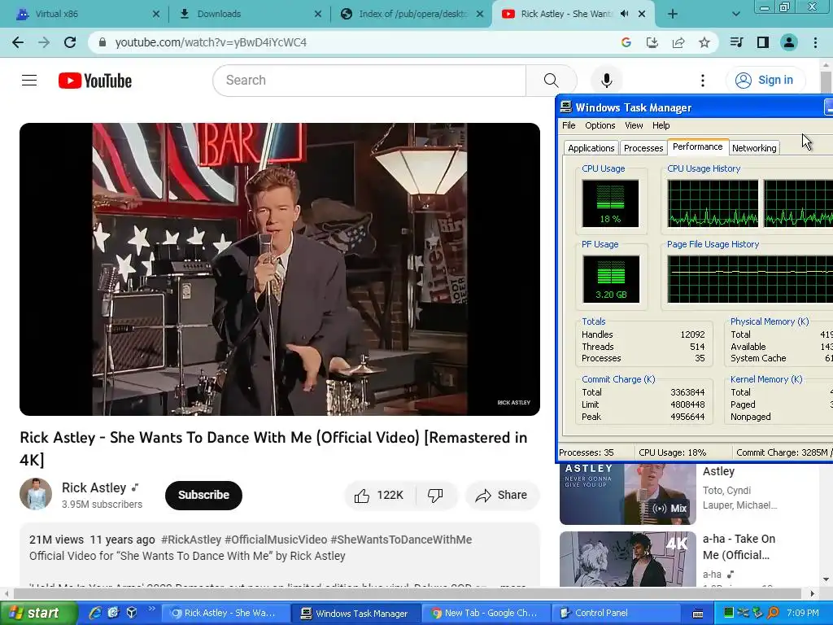Expand Quick Launch overflow chevron
This screenshot has width=833, height=625.
coord(152,609)
